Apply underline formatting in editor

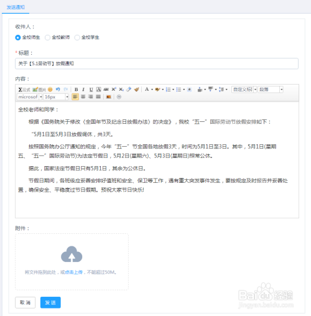tap(91, 90)
